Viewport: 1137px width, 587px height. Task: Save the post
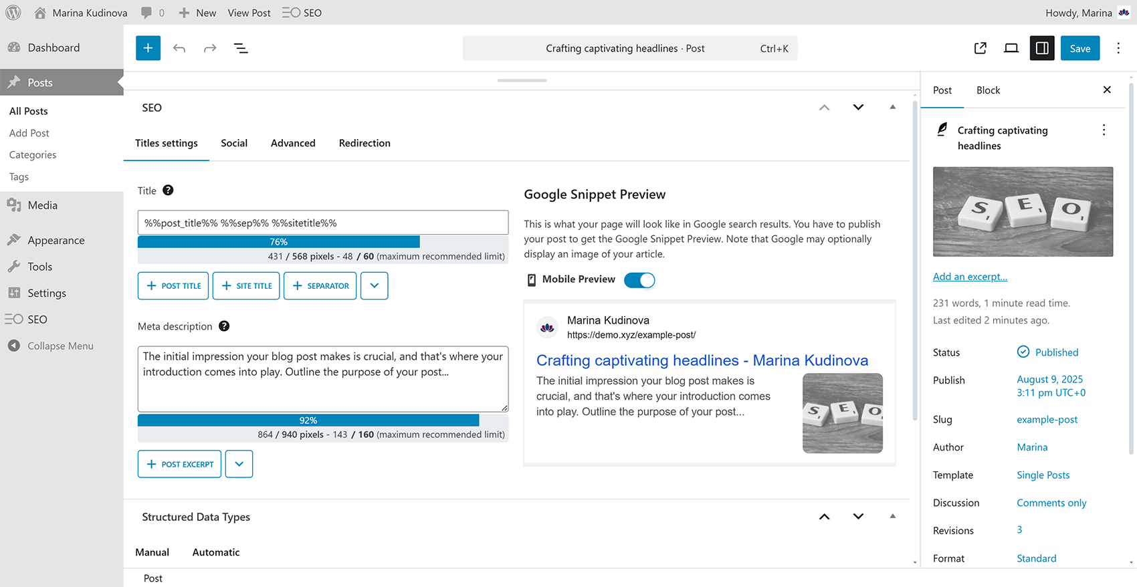click(x=1080, y=48)
